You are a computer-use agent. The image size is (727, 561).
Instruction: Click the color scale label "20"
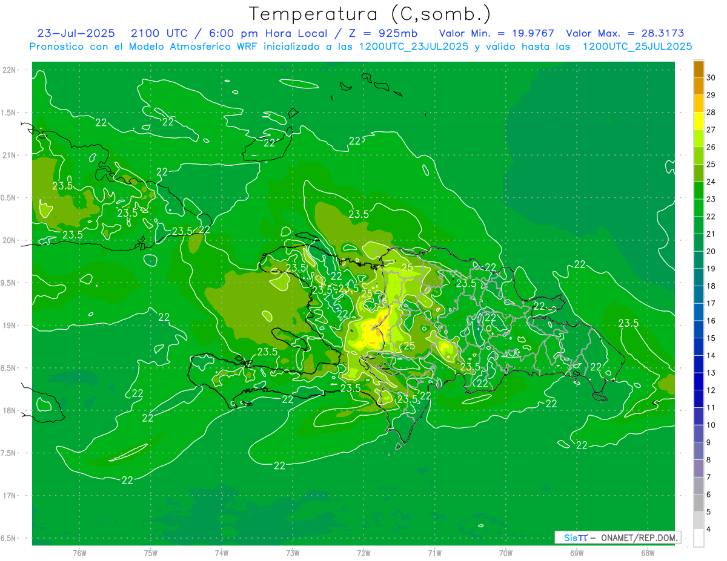[x=711, y=251]
